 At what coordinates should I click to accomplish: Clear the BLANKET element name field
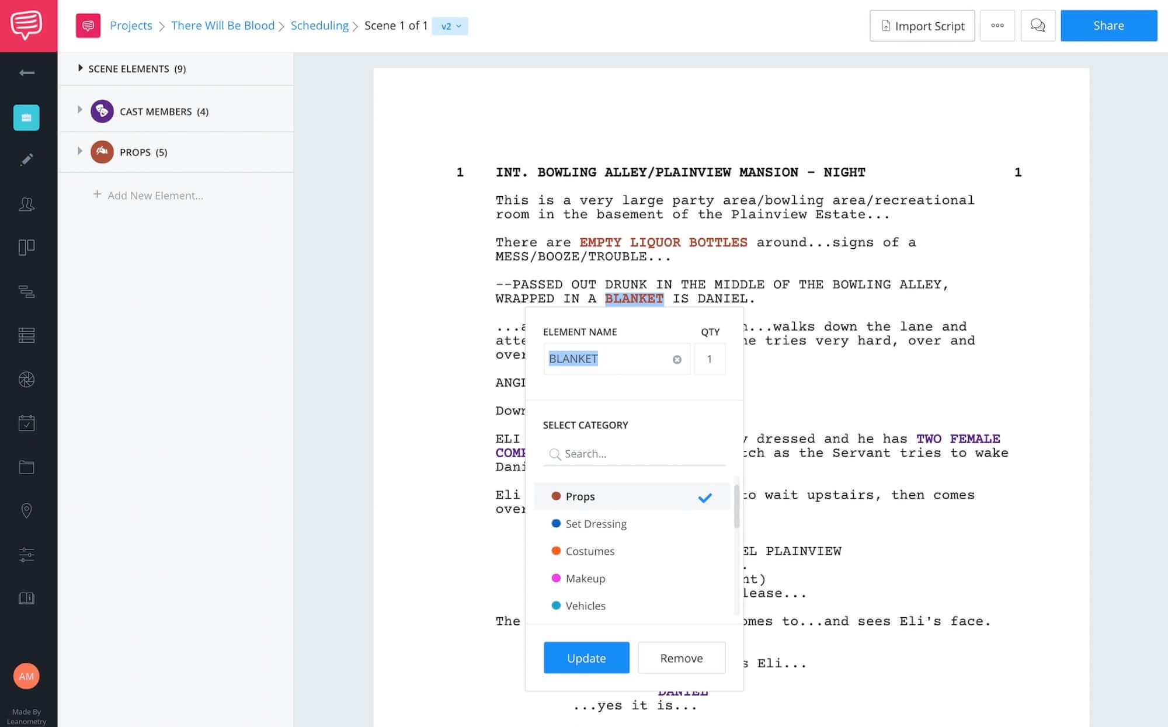pyautogui.click(x=677, y=360)
